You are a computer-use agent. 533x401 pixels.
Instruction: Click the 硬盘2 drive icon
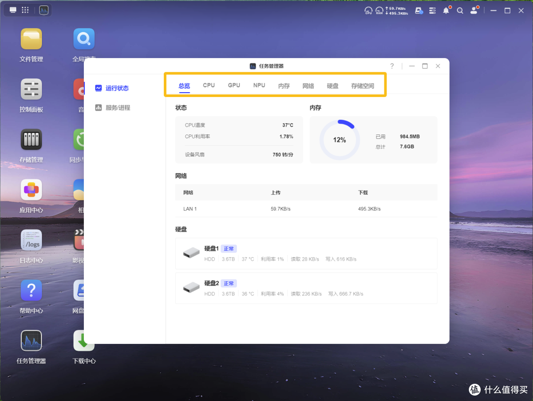(191, 287)
